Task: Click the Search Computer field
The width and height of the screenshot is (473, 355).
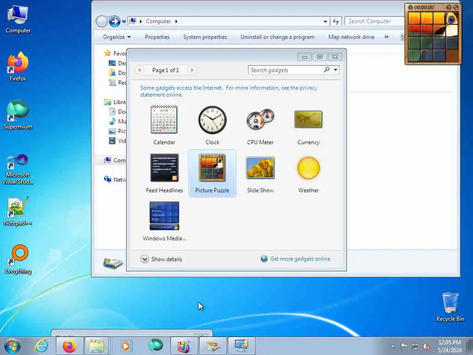Action: click(374, 21)
